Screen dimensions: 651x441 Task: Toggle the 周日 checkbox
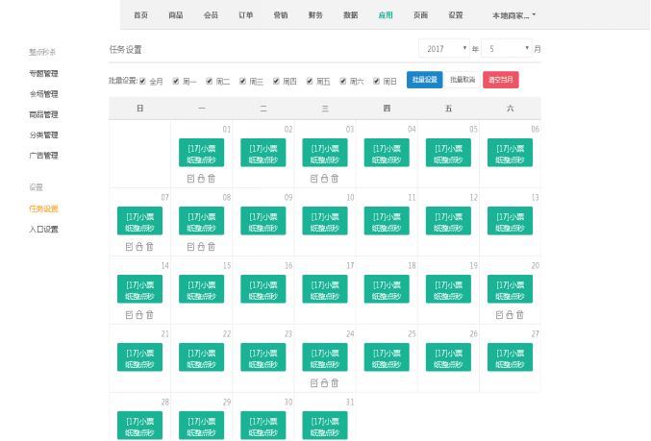(377, 82)
